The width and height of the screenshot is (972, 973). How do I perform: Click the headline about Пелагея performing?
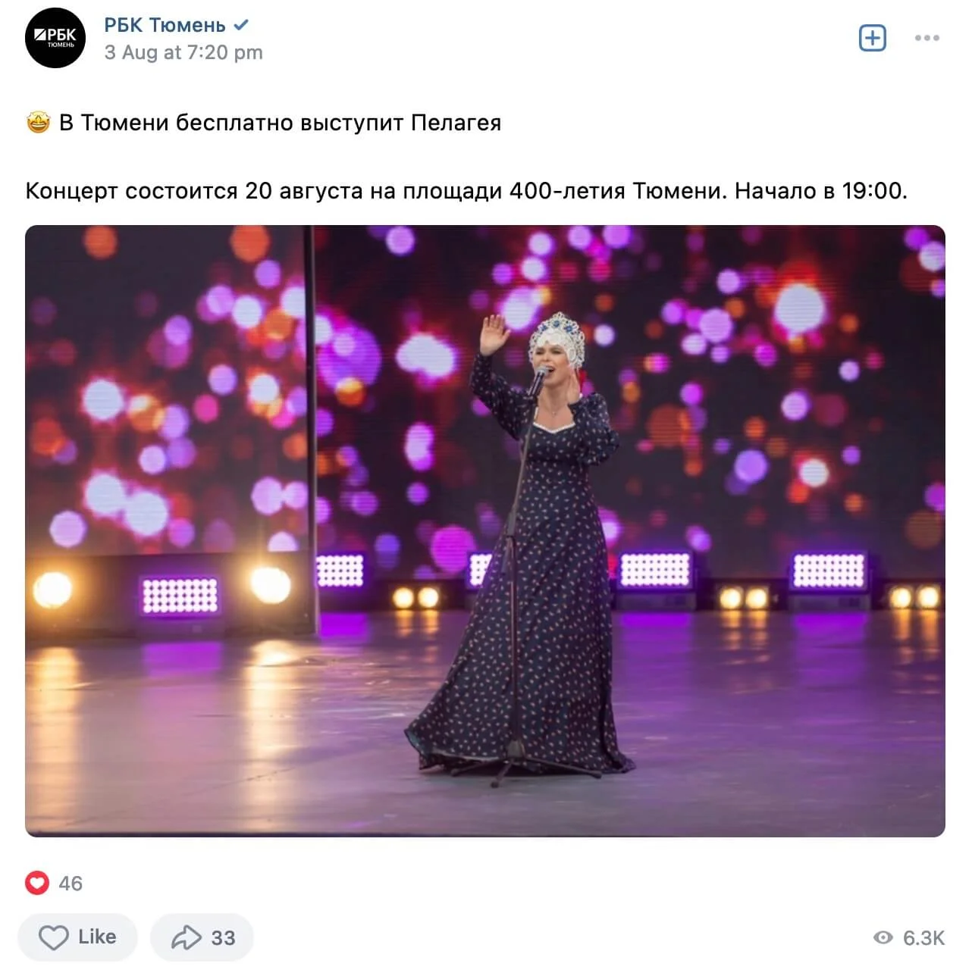click(x=280, y=122)
